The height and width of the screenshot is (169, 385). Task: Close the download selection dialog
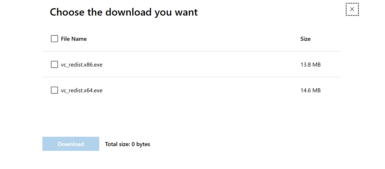[x=352, y=9]
